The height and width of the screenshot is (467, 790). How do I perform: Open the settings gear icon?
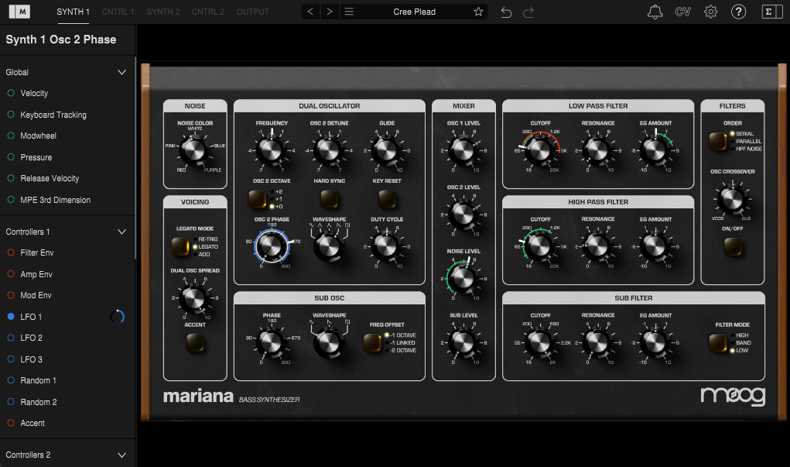point(710,12)
